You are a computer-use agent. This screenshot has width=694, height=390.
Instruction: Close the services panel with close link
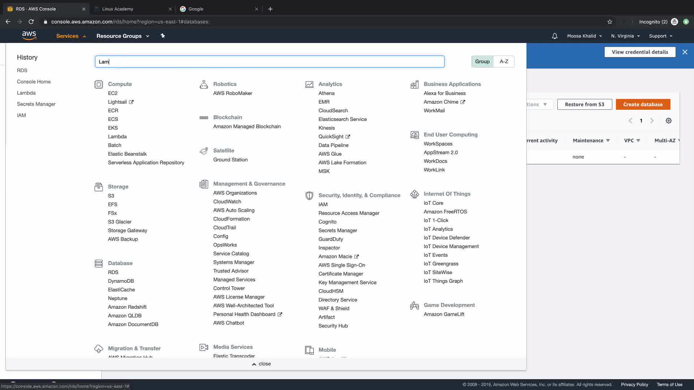(x=262, y=364)
